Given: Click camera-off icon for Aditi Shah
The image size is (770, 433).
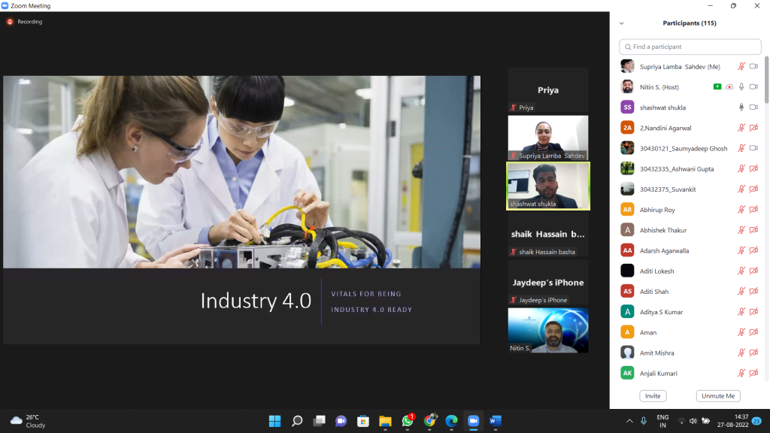Looking at the screenshot, I should coord(753,292).
